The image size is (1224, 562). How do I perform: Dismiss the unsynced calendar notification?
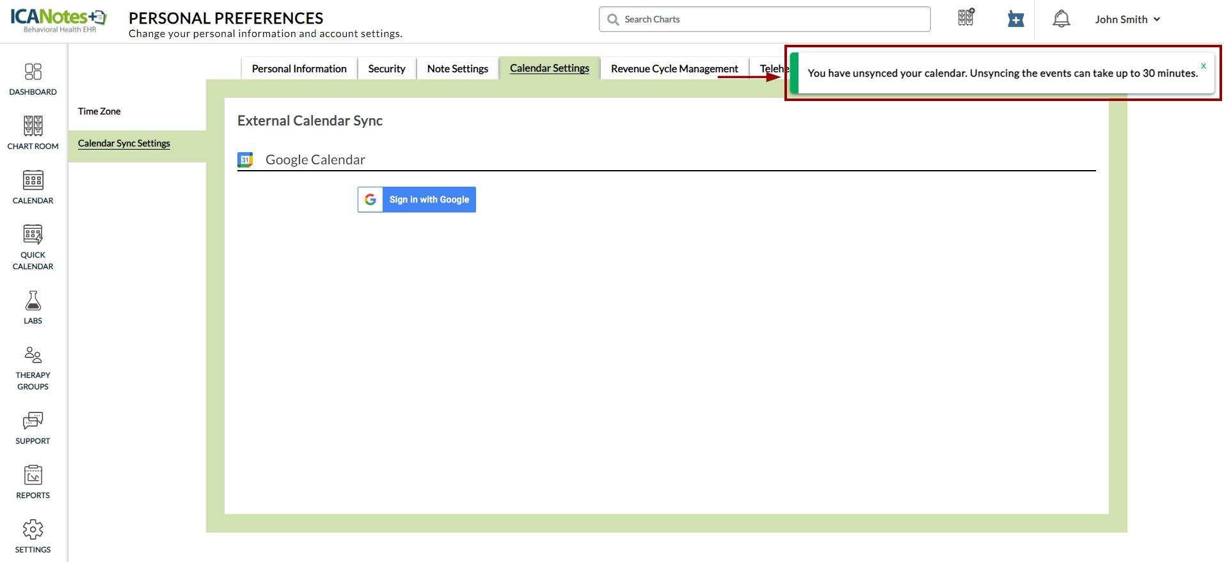point(1203,66)
